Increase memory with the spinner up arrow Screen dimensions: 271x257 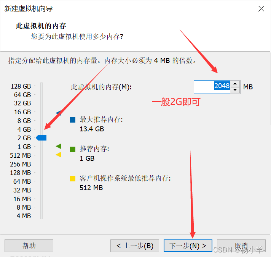coord(235,84)
